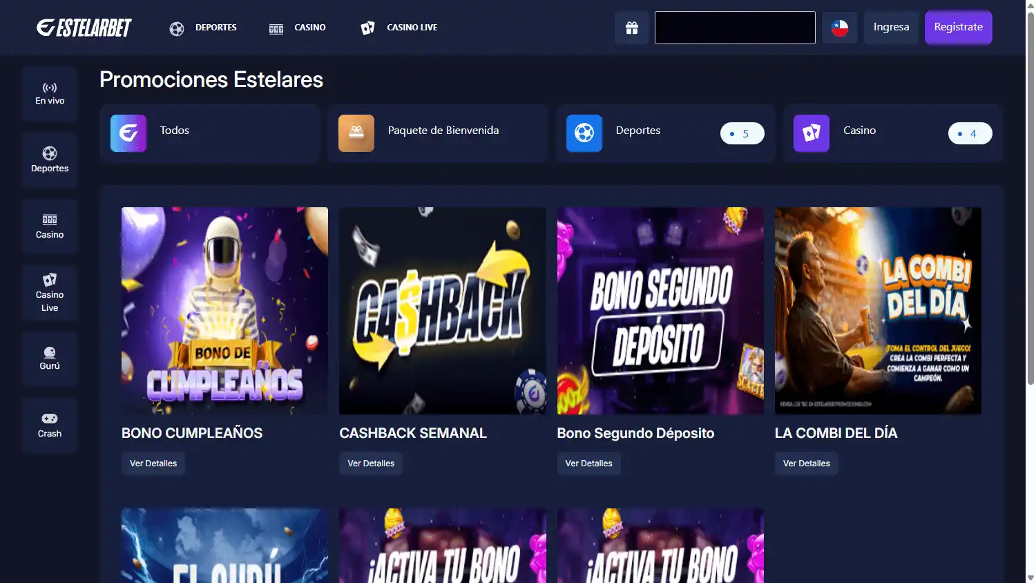The width and height of the screenshot is (1036, 583).
Task: Open Deportes in the sidebar
Action: [x=50, y=160]
